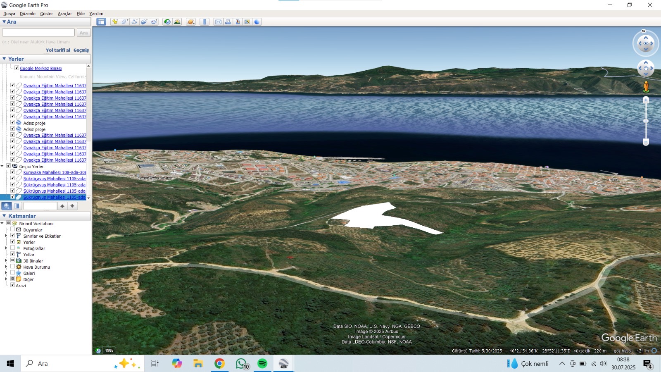Click the Yol tarifi al link

coord(58,50)
